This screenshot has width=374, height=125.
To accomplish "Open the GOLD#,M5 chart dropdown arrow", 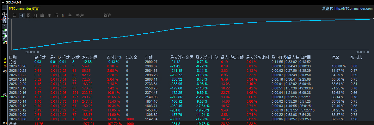I will pyautogui.click(x=3, y=3).
